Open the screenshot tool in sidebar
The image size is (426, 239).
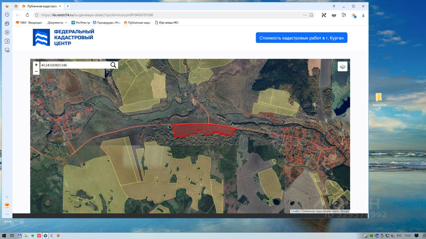(7, 50)
